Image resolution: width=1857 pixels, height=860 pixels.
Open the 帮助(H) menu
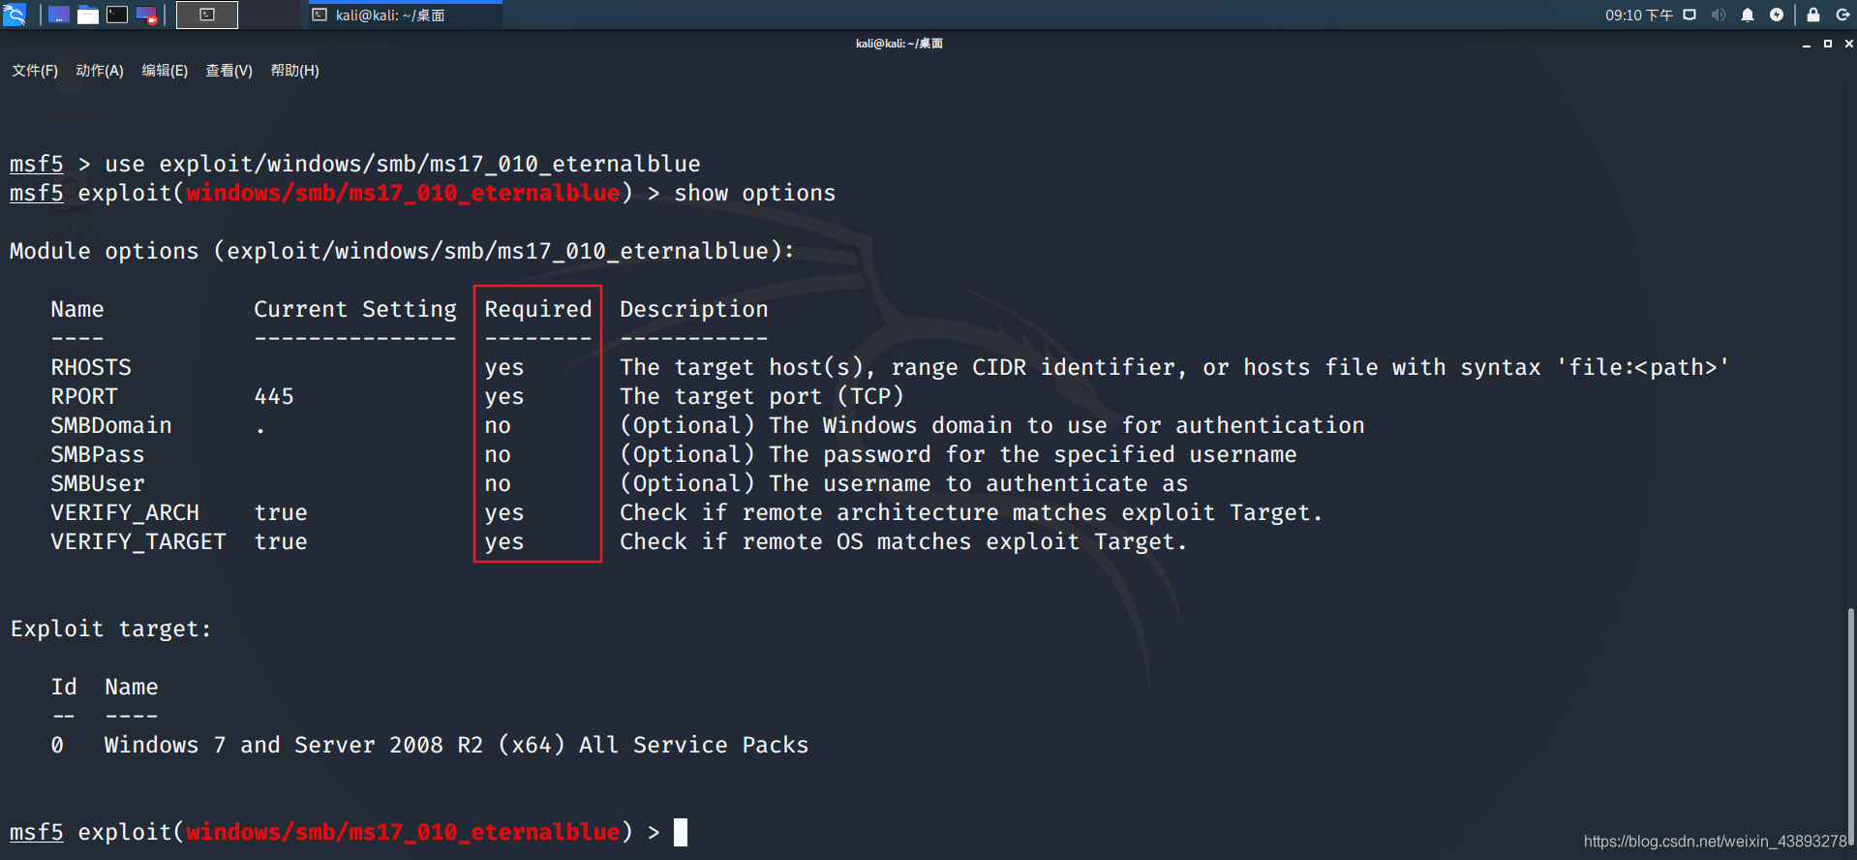[295, 71]
